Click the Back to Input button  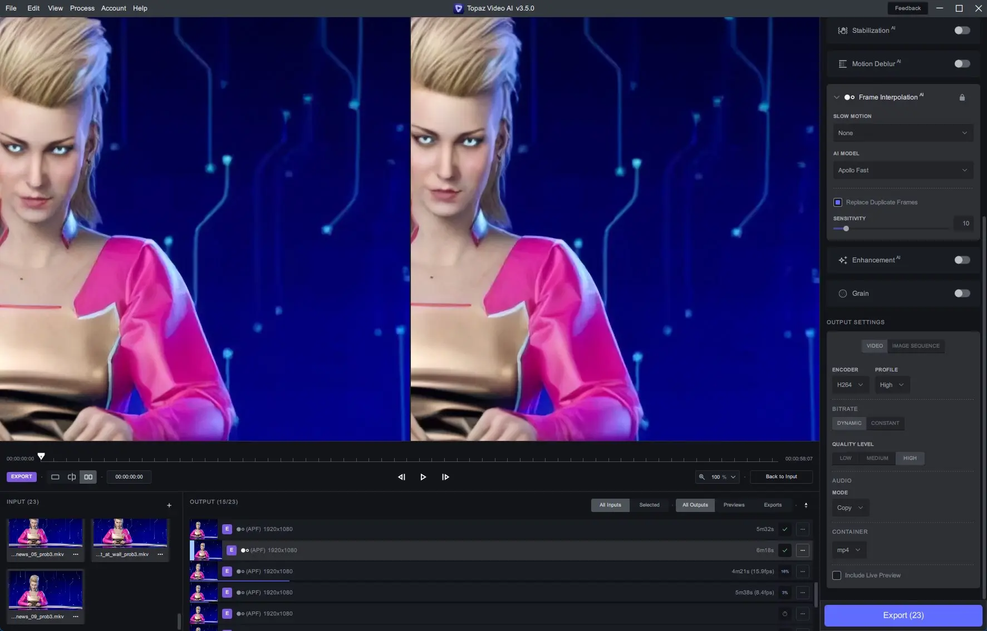tap(781, 477)
